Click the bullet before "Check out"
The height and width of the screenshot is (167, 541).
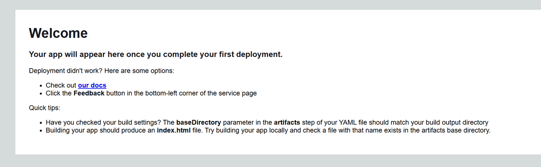(41, 86)
